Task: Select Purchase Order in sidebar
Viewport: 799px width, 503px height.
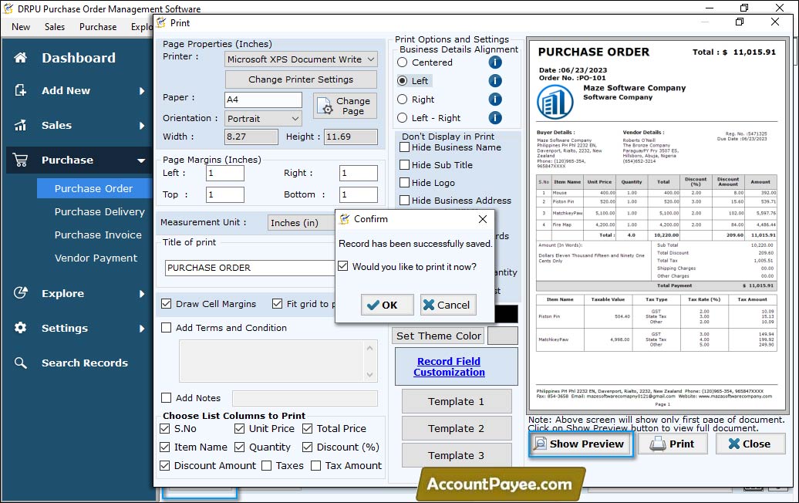Action: coord(94,188)
